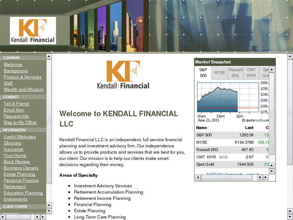
Task: Open Book Review link
Action: [17, 162]
